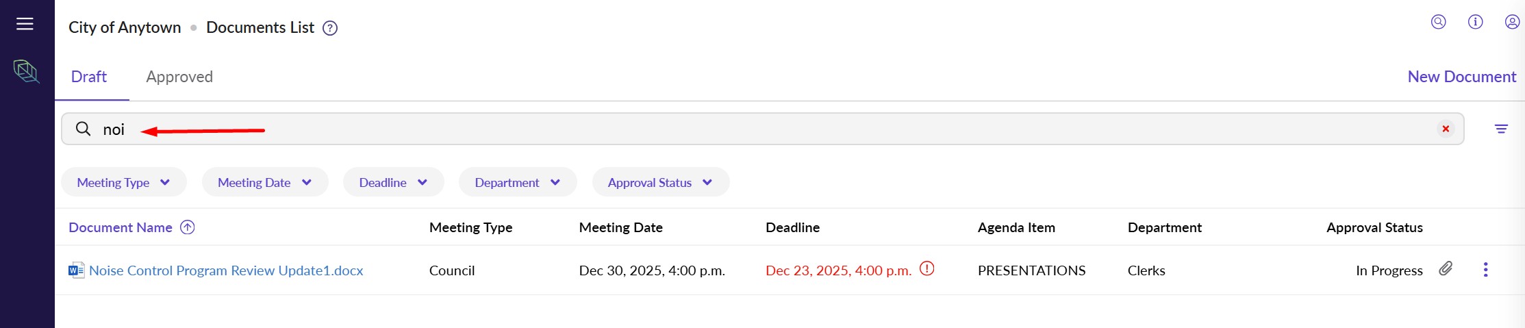
Task: Expand the Meeting Date filter dropdown
Action: coord(264,183)
